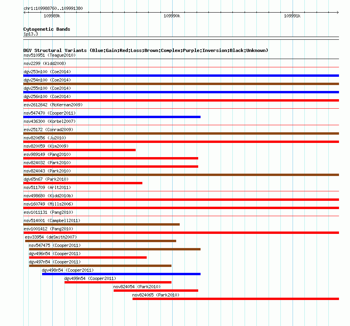The image size is (350, 326).
Task: Open the nsv824054 (Park2010) label
Action: click(137, 287)
